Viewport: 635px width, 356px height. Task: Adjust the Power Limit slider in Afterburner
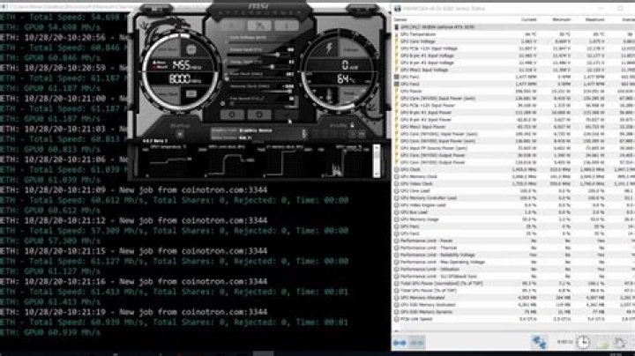point(258,55)
